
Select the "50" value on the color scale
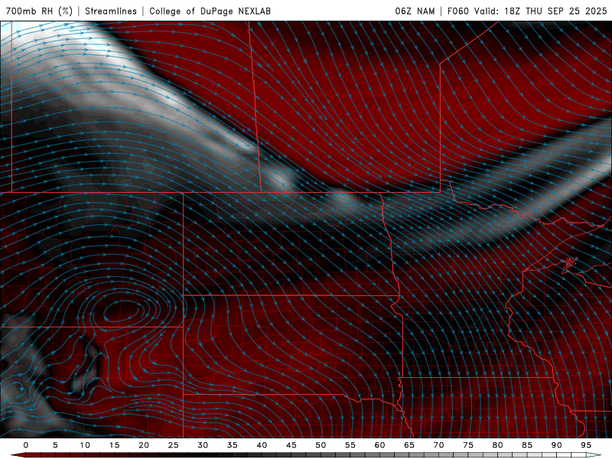(x=321, y=445)
